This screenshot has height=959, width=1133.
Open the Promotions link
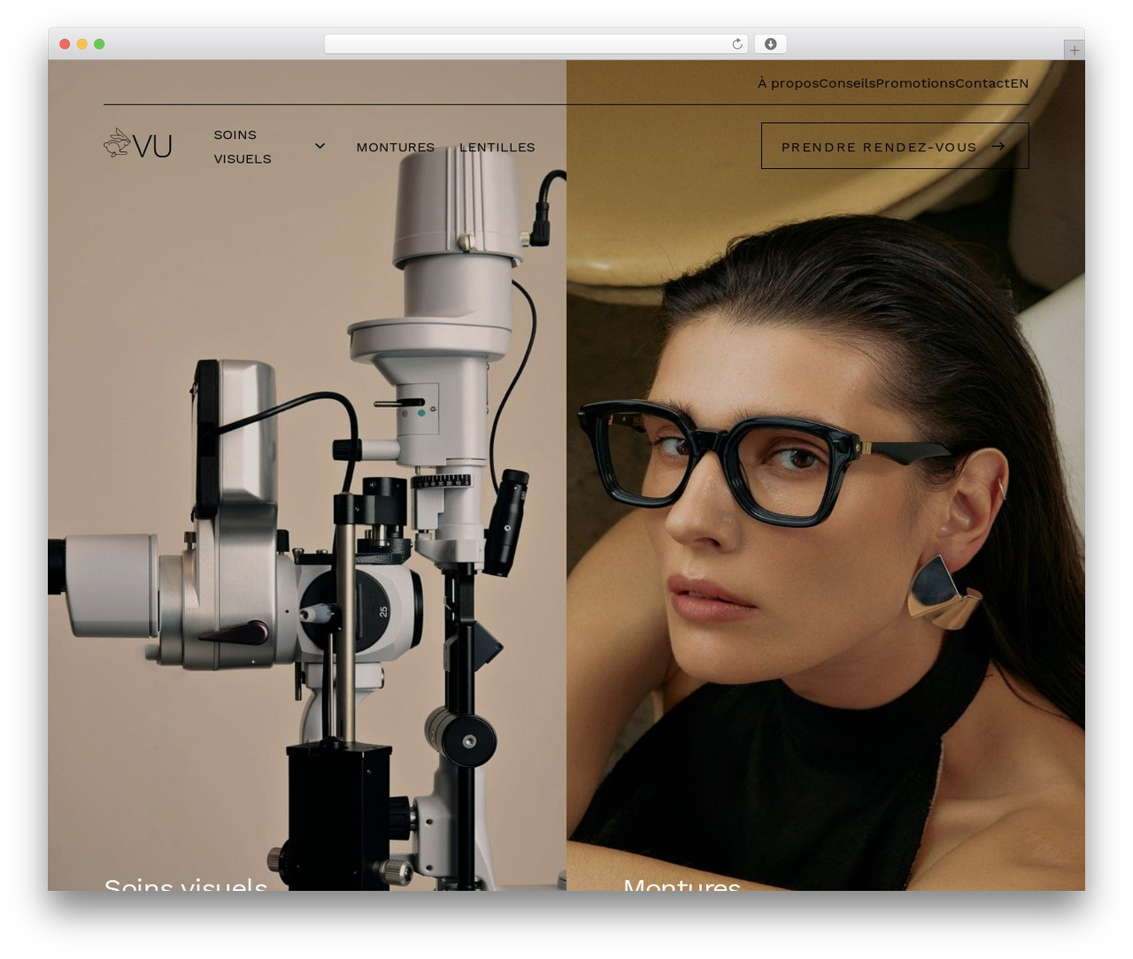pos(915,83)
